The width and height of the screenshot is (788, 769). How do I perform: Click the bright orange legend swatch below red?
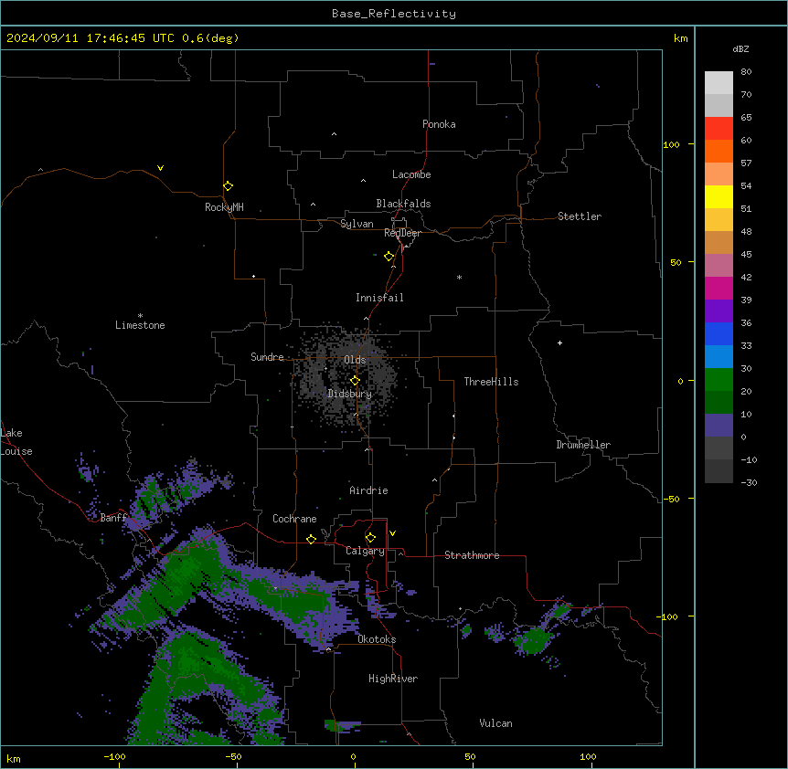719,151
